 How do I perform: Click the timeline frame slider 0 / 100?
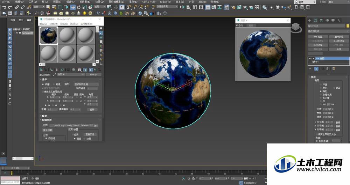pos(15,168)
